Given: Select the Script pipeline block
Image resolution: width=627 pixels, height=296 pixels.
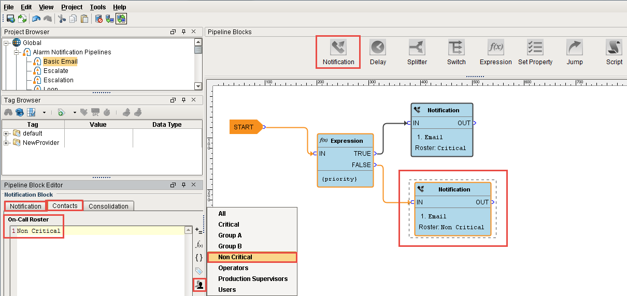Looking at the screenshot, I should tap(614, 52).
